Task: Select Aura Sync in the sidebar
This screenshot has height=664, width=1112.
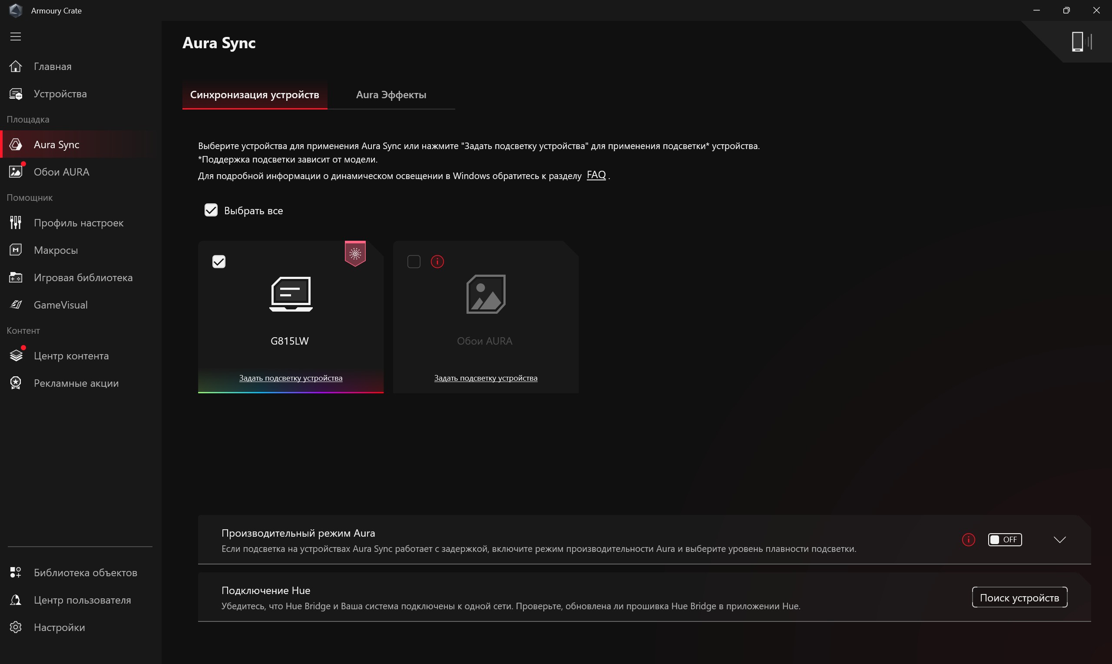Action: [80, 145]
